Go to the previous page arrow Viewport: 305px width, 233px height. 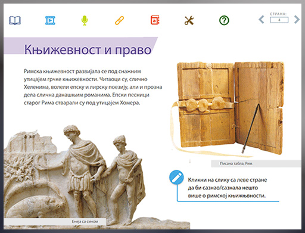tap(262, 20)
